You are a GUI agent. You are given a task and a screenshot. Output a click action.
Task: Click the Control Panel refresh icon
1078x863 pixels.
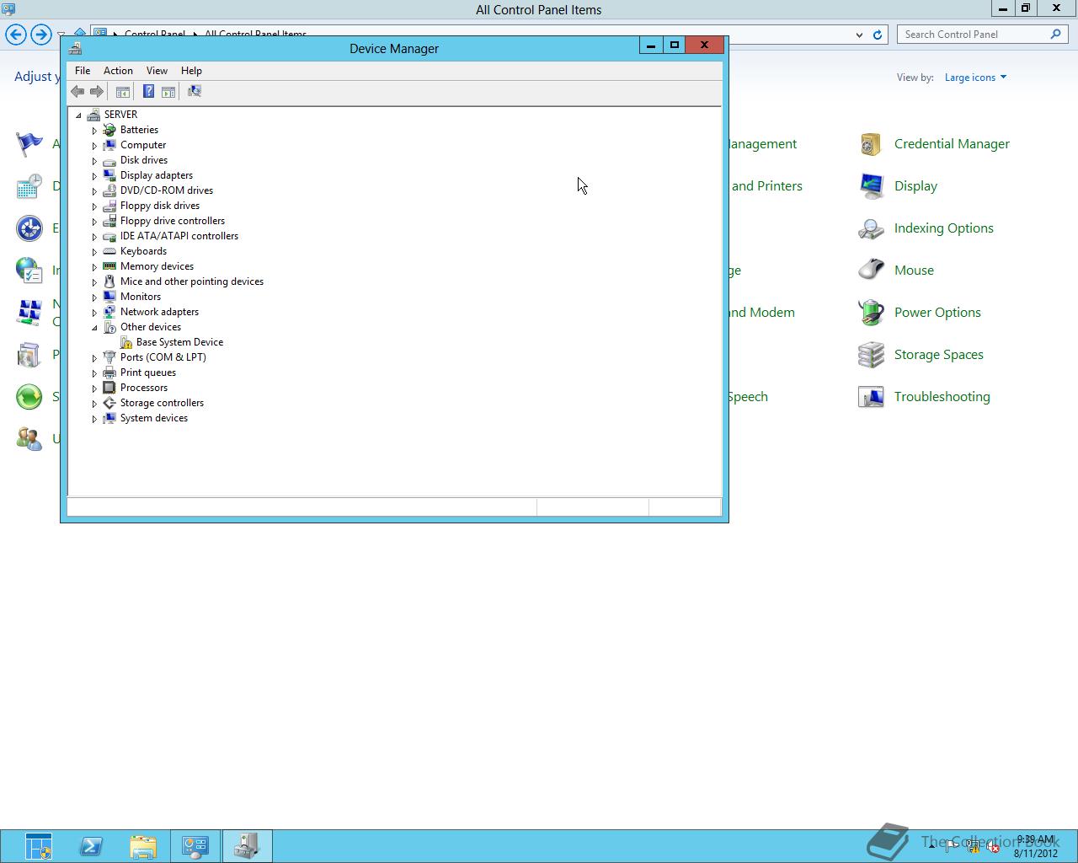pyautogui.click(x=877, y=35)
